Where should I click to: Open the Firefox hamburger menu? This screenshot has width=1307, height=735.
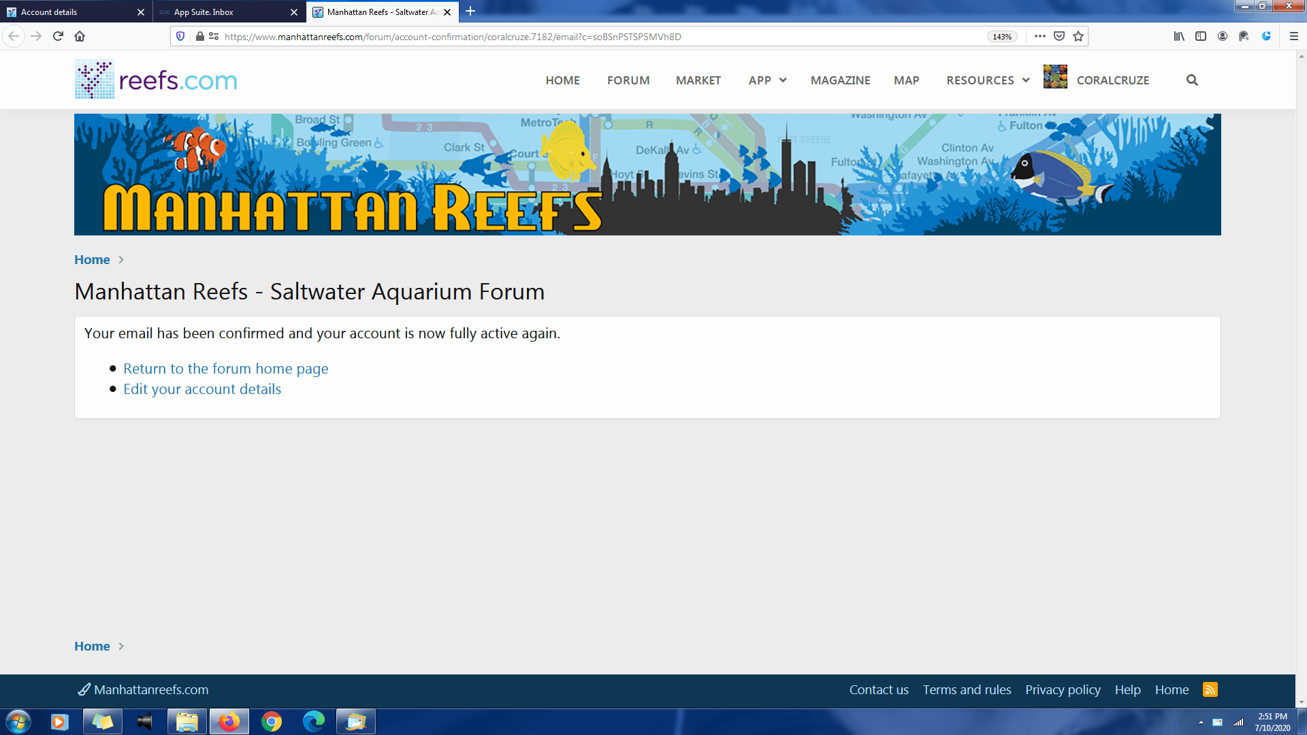click(1294, 36)
